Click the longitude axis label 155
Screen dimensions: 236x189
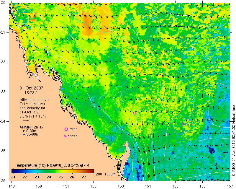(x=175, y=186)
